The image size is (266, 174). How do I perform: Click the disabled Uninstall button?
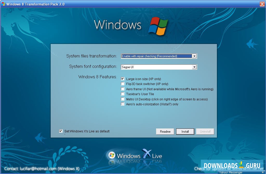205,132
